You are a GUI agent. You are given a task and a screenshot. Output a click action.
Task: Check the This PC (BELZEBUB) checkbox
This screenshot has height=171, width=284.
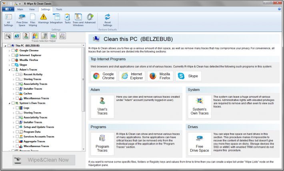(x=9, y=46)
